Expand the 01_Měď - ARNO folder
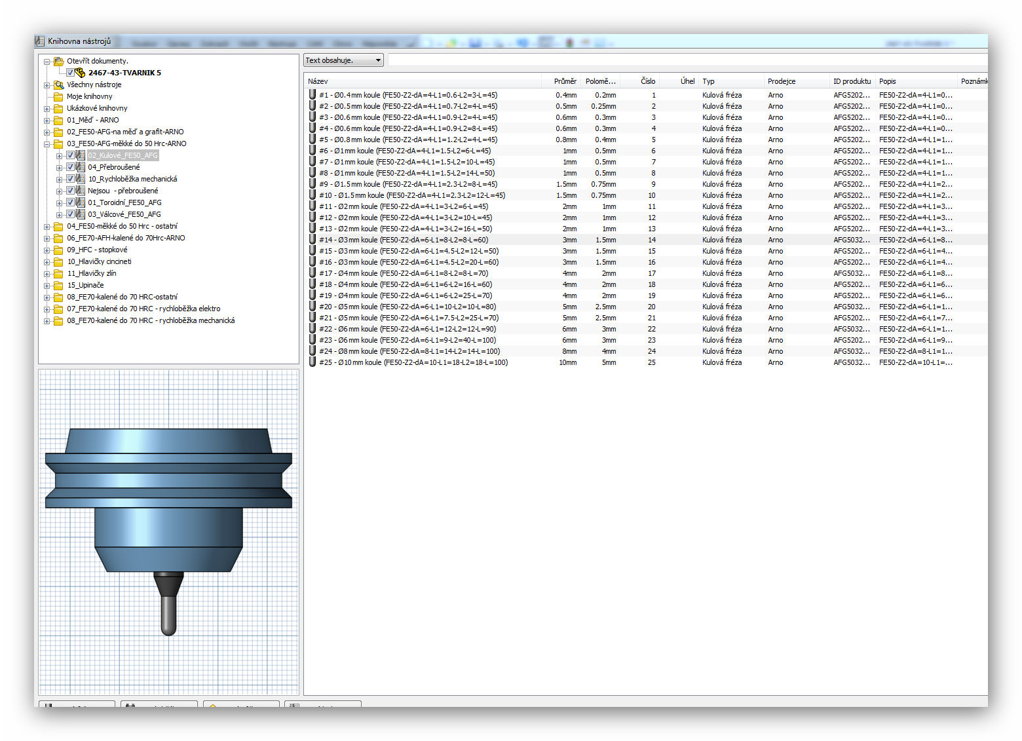The image size is (1022, 741). (47, 120)
